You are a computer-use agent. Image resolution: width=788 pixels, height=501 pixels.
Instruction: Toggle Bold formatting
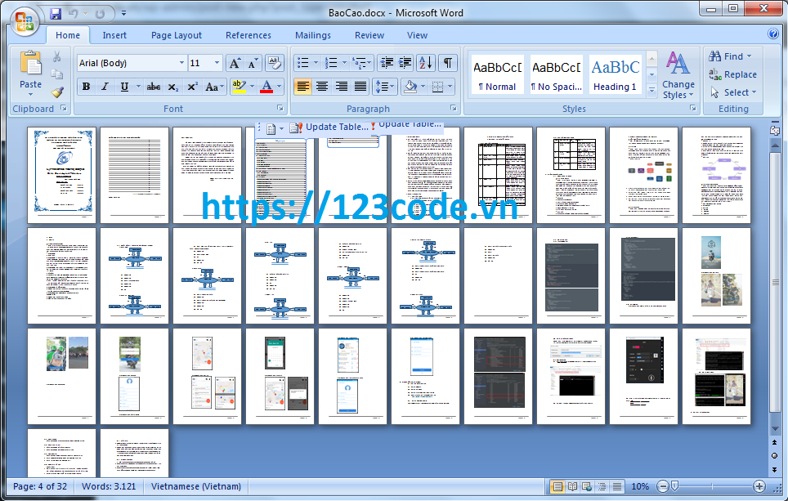click(x=86, y=87)
